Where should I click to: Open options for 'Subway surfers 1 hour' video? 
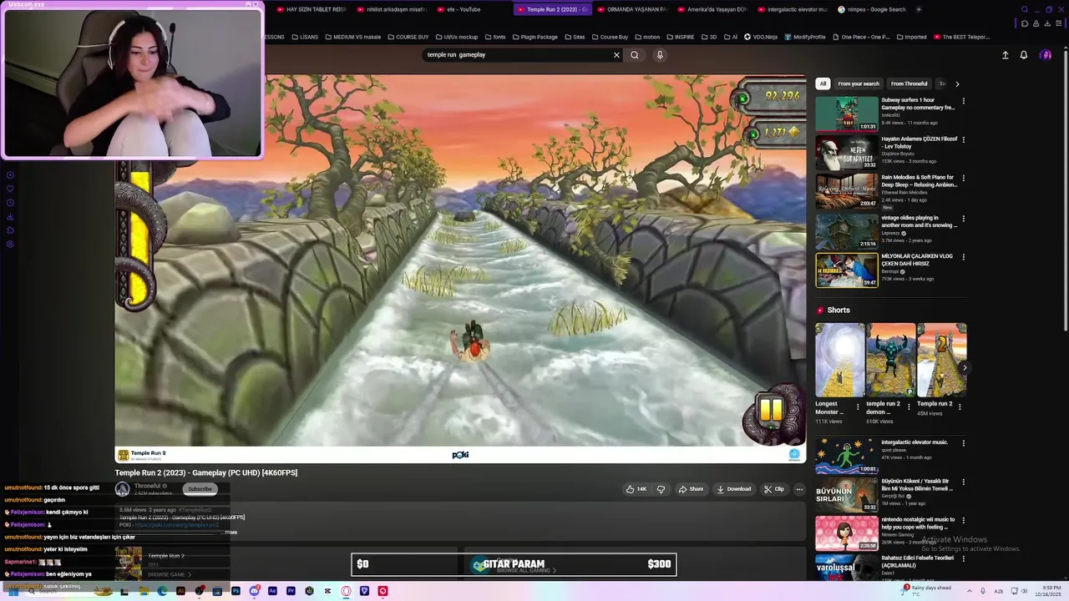click(x=963, y=101)
